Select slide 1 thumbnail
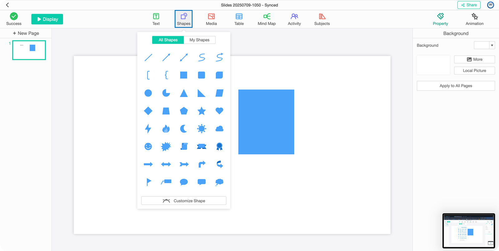Image resolution: width=499 pixels, height=251 pixels. 29,50
